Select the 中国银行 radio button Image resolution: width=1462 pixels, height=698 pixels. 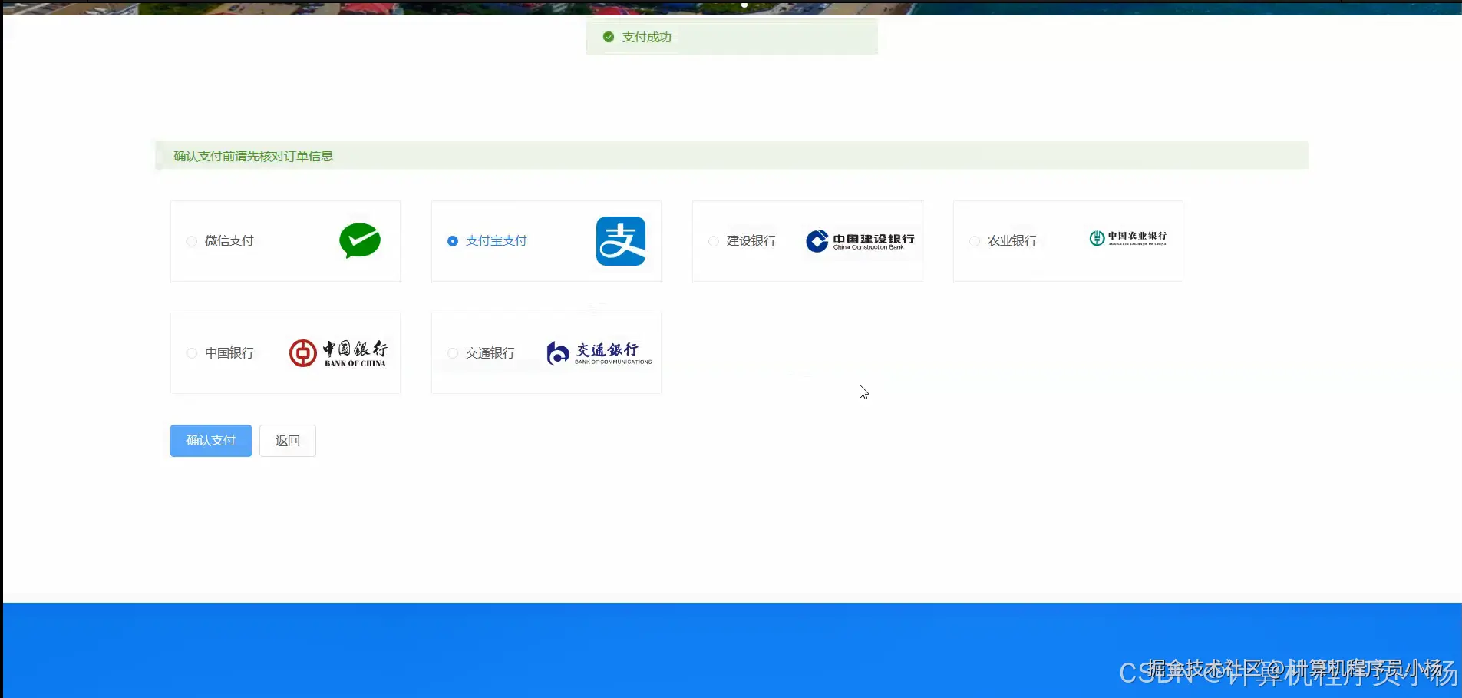coord(192,353)
